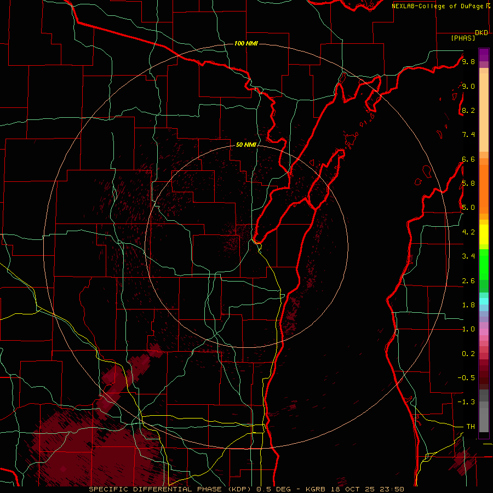Click the 7.4 value on color scale

point(468,135)
